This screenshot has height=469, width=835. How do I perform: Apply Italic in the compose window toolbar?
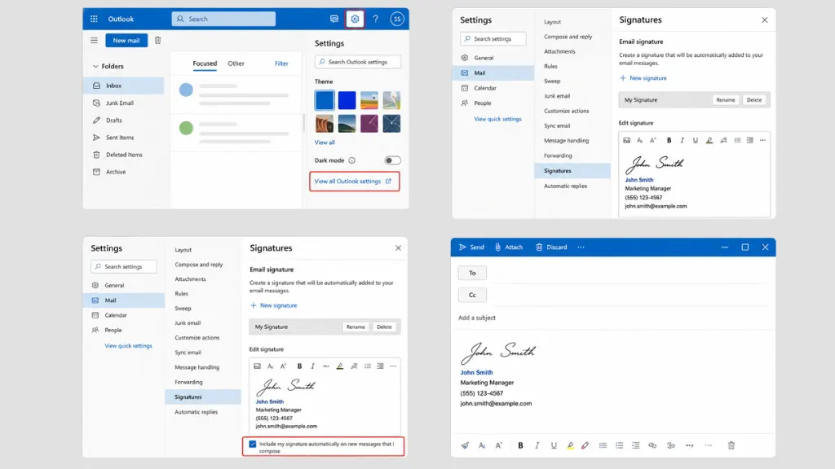pos(537,445)
